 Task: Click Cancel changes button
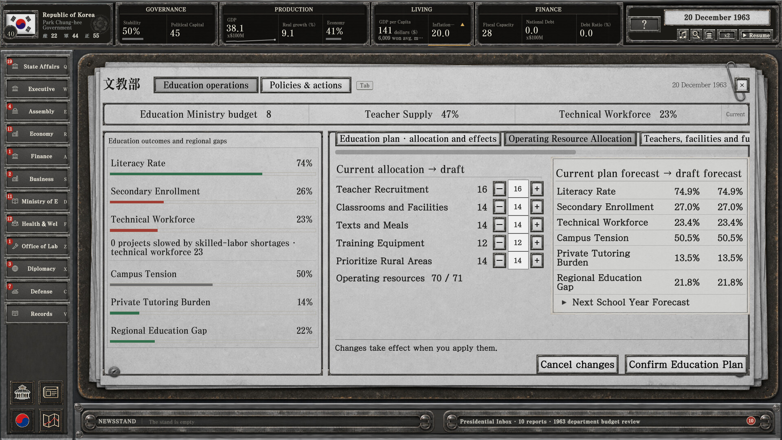[x=577, y=365]
